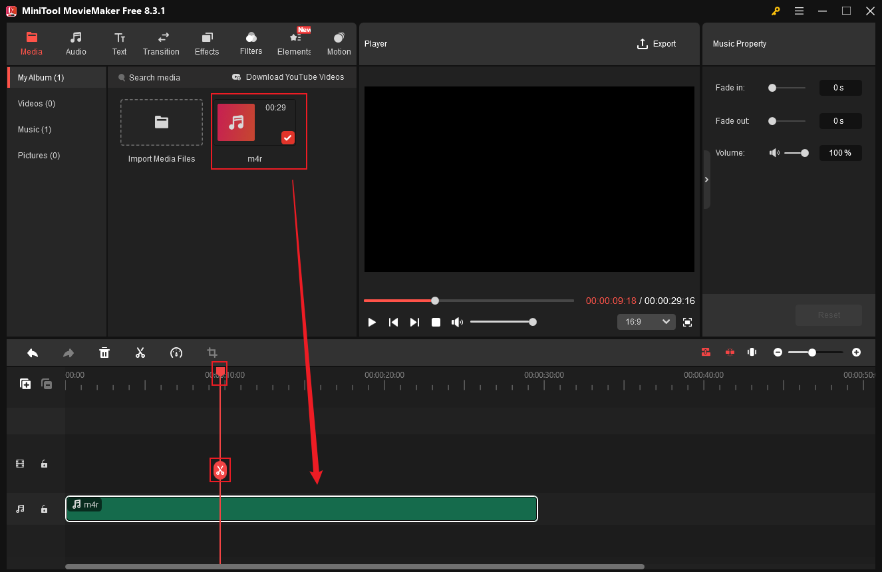Image resolution: width=882 pixels, height=572 pixels.
Task: Open the hamburger menu
Action: coord(799,11)
